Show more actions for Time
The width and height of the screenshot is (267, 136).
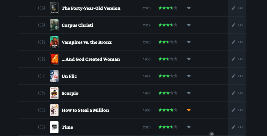coord(240,127)
